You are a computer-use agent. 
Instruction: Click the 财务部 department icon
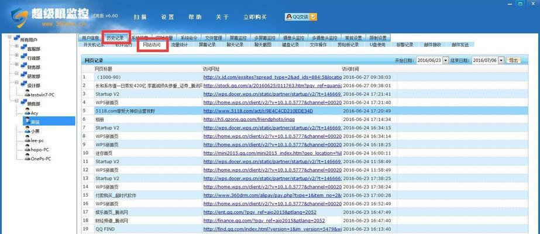point(24,66)
